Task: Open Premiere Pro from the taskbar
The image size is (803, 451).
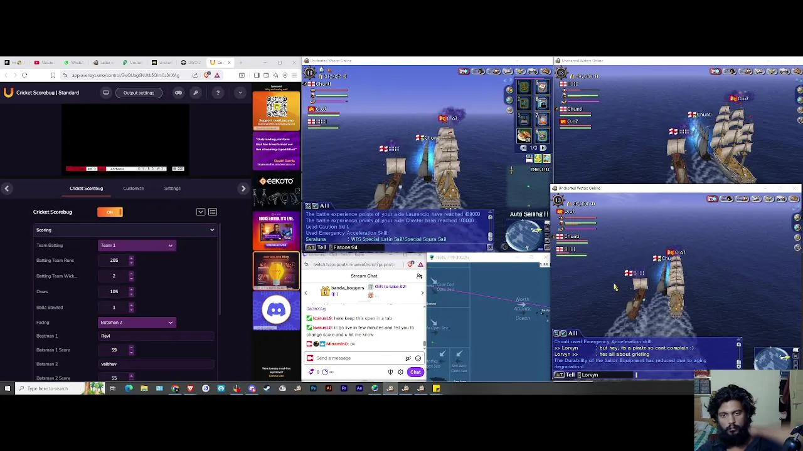Action: [x=344, y=388]
